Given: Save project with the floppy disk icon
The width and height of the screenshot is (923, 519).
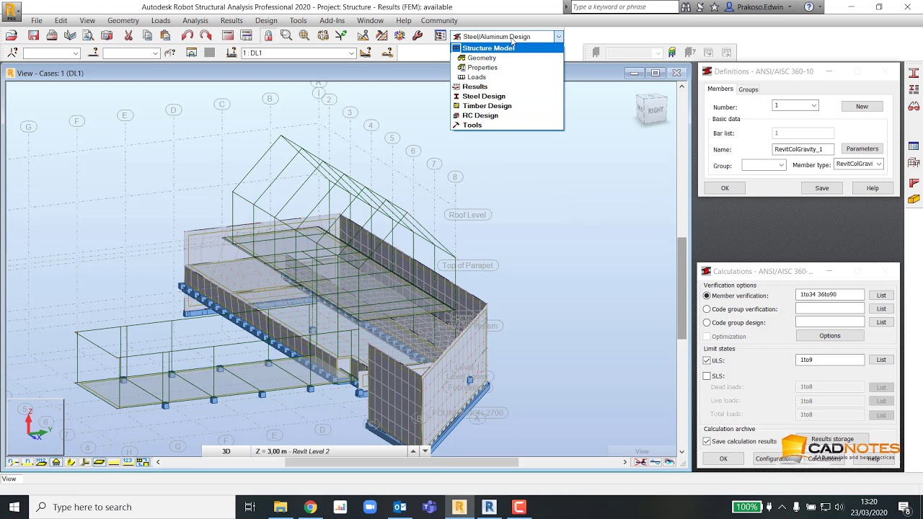Looking at the screenshot, I should click(33, 35).
